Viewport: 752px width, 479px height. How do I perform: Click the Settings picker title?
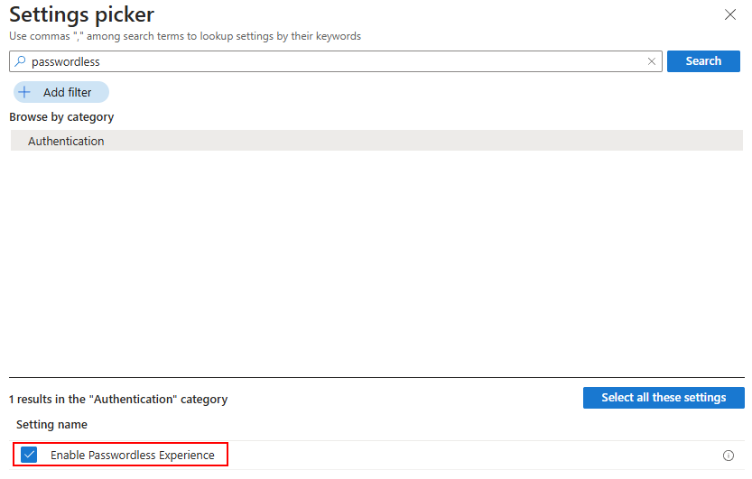pyautogui.click(x=81, y=14)
